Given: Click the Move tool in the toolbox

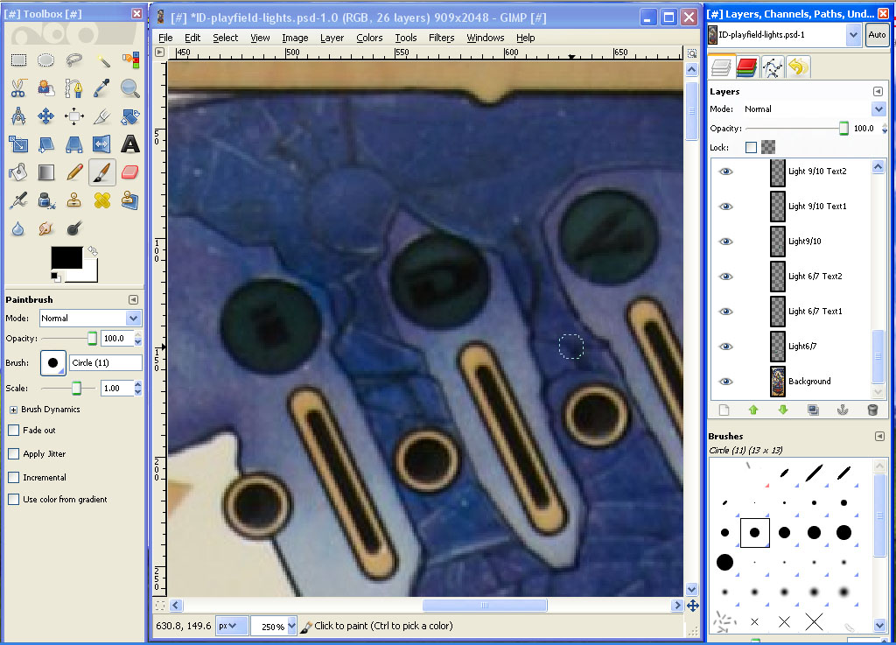Looking at the screenshot, I should [46, 116].
